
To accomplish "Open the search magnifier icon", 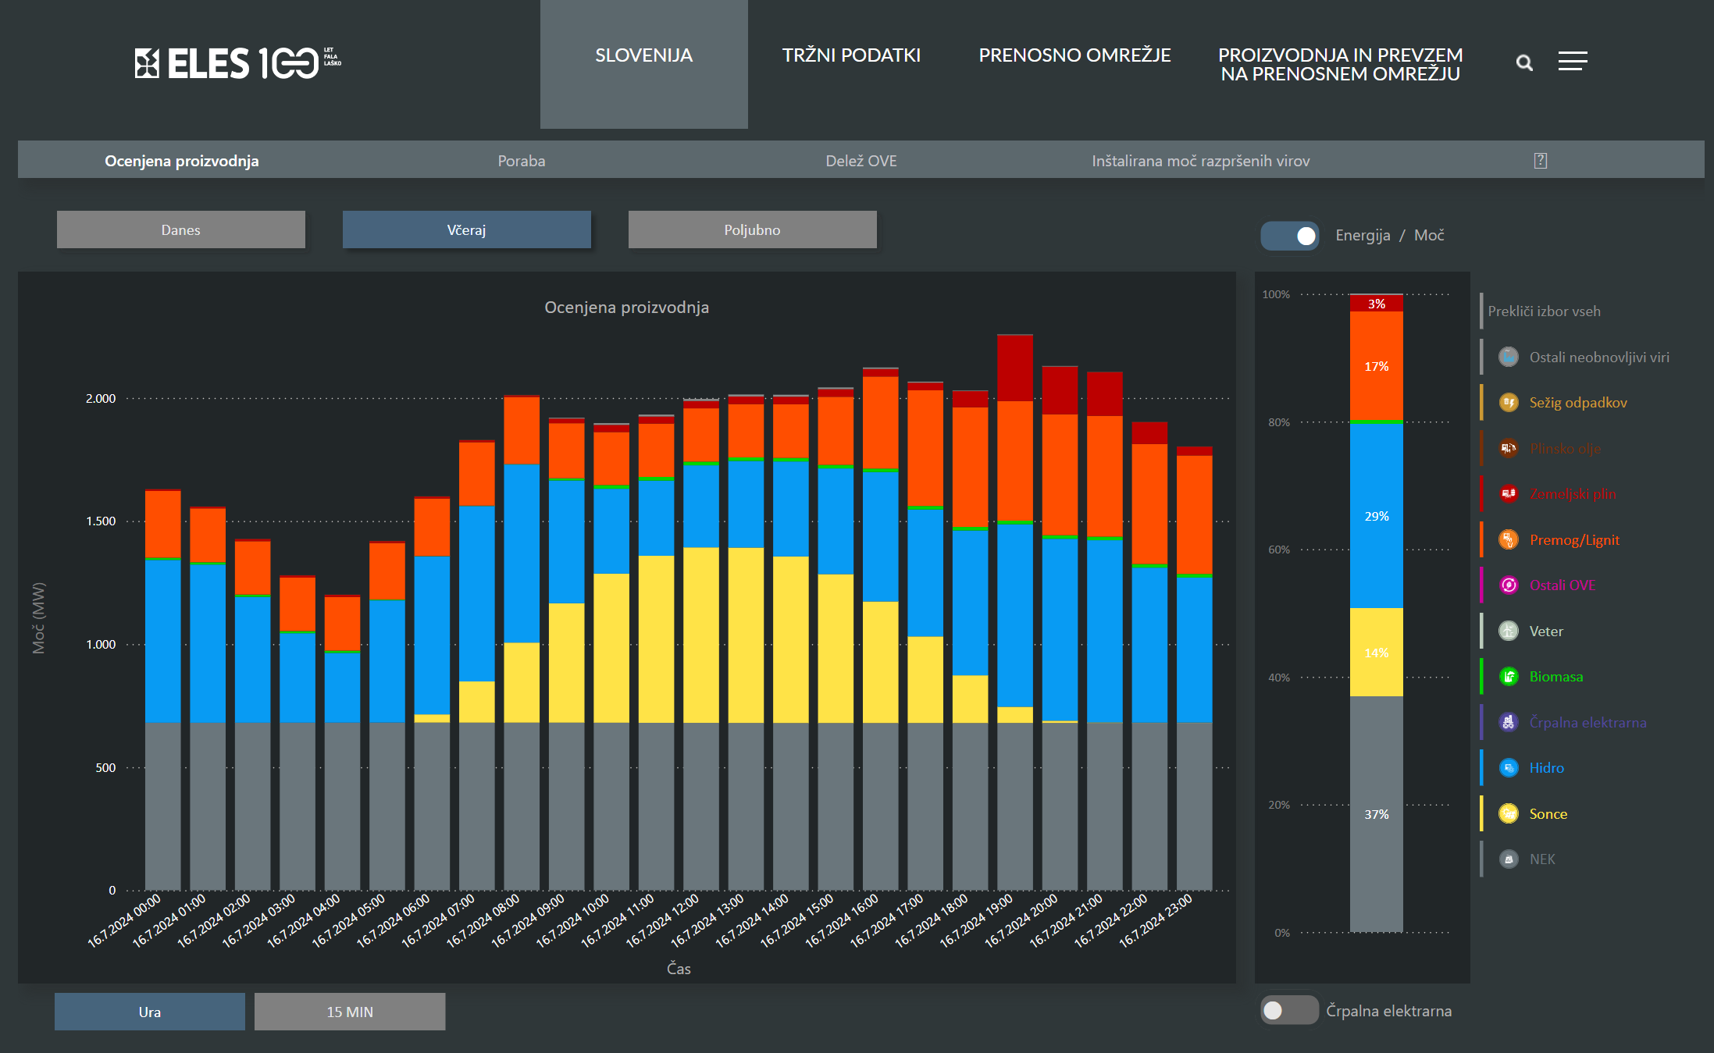I will (x=1523, y=62).
